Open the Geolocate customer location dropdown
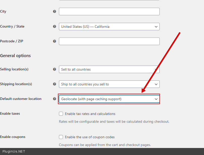The image size is (204, 155). pyautogui.click(x=109, y=99)
